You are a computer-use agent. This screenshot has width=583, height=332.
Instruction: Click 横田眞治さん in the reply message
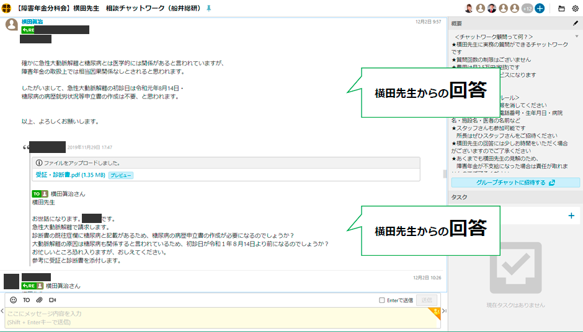[x=63, y=286]
